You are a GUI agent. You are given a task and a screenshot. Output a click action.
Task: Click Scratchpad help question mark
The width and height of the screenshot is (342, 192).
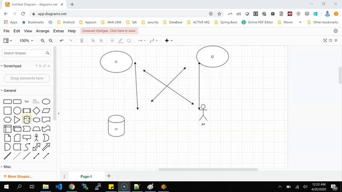click(36, 66)
